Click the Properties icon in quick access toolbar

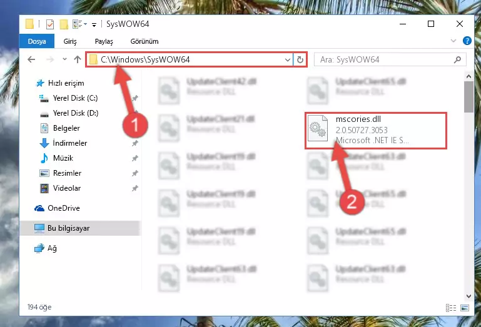point(49,24)
